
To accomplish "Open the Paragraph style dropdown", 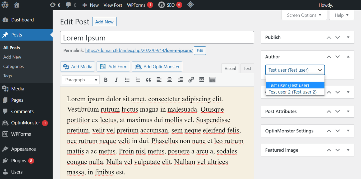I will (81, 79).
